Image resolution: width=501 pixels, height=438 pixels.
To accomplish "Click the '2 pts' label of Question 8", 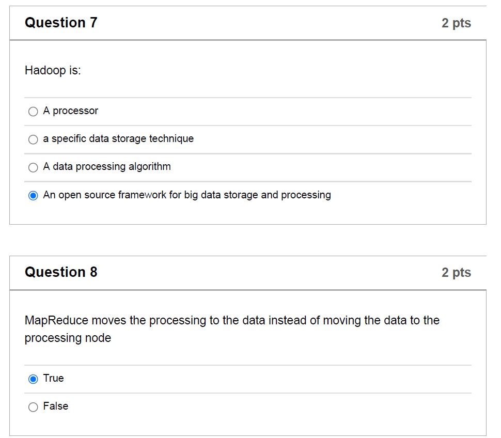I will click(456, 273).
